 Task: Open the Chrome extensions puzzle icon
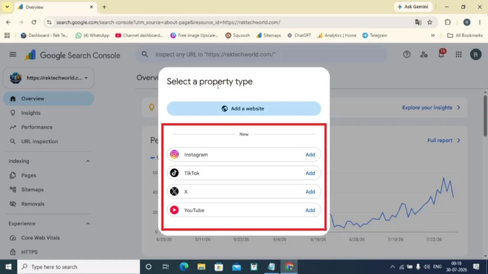pos(447,22)
